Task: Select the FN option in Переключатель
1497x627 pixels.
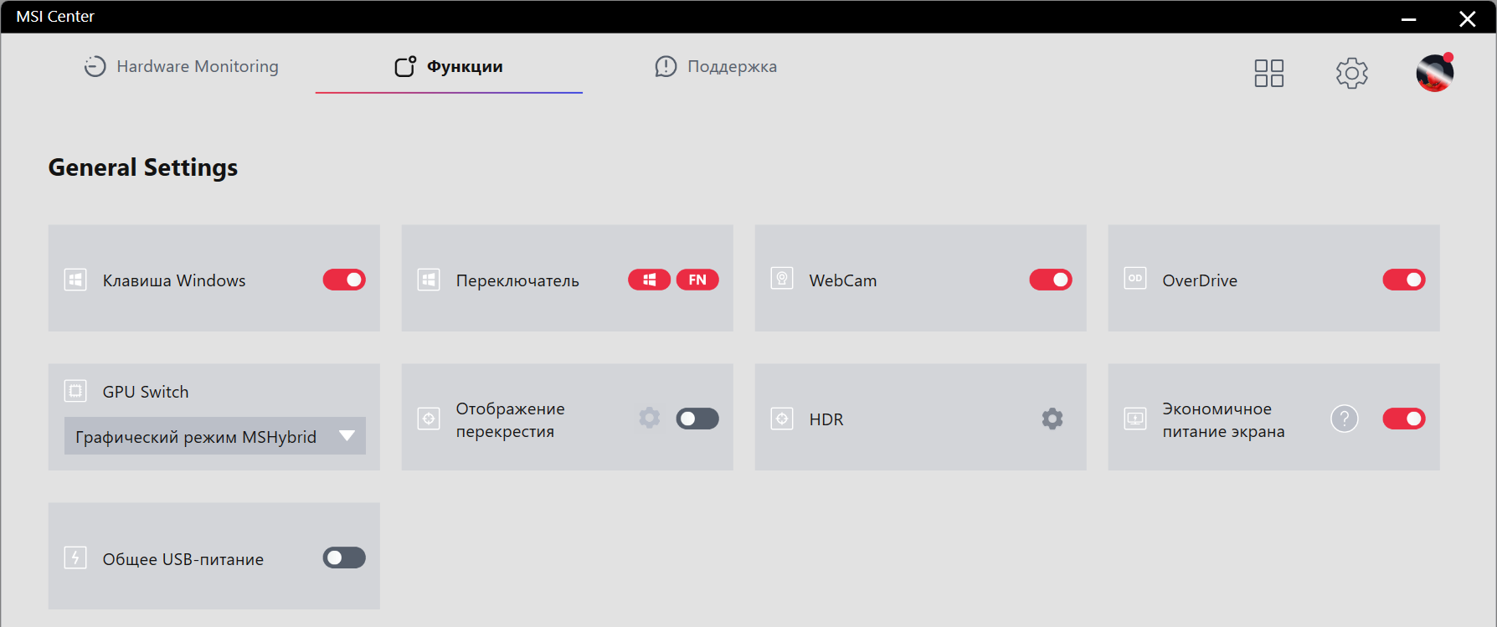Action: click(x=697, y=280)
